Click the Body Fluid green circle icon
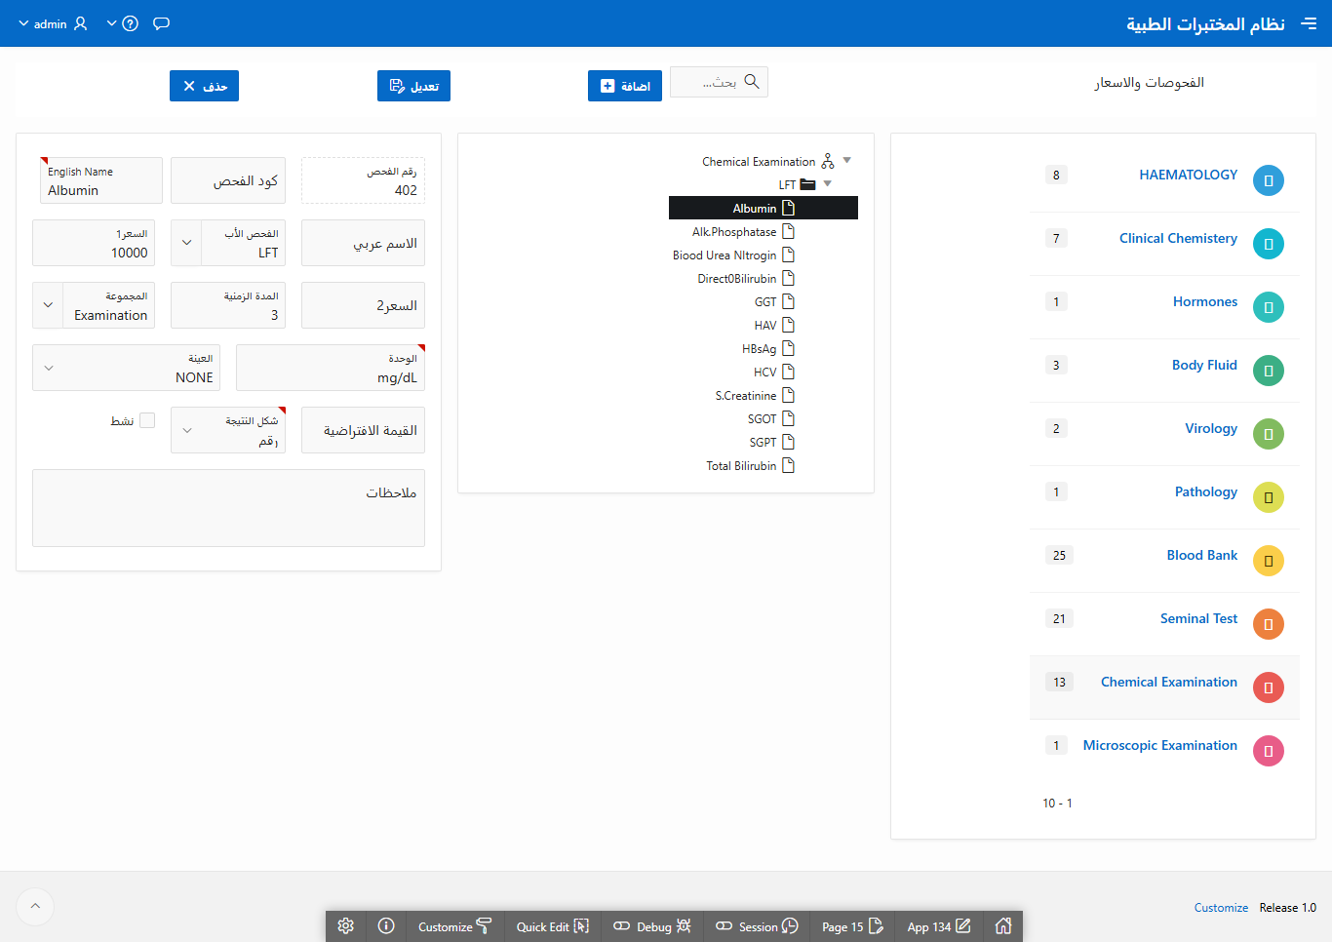Screen dimensions: 1332x942 pos(1269,371)
